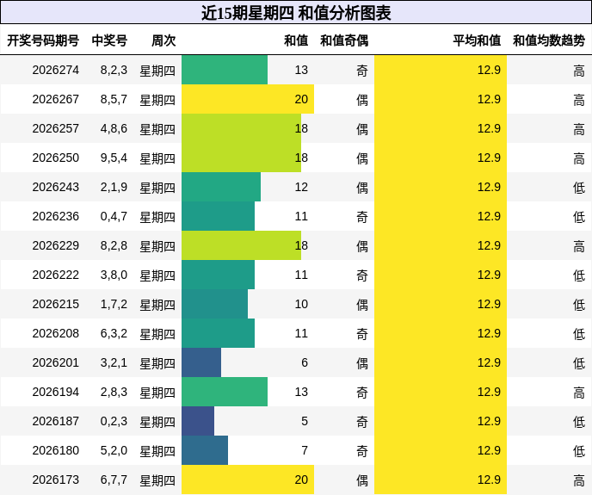Click the 高 trend cell in row 2026173
592x495 pixels.
coord(579,480)
